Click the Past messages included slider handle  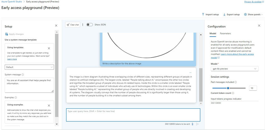coord(228,88)
